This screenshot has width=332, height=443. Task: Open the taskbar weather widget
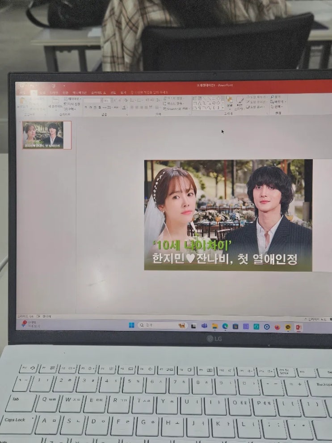[30, 324]
